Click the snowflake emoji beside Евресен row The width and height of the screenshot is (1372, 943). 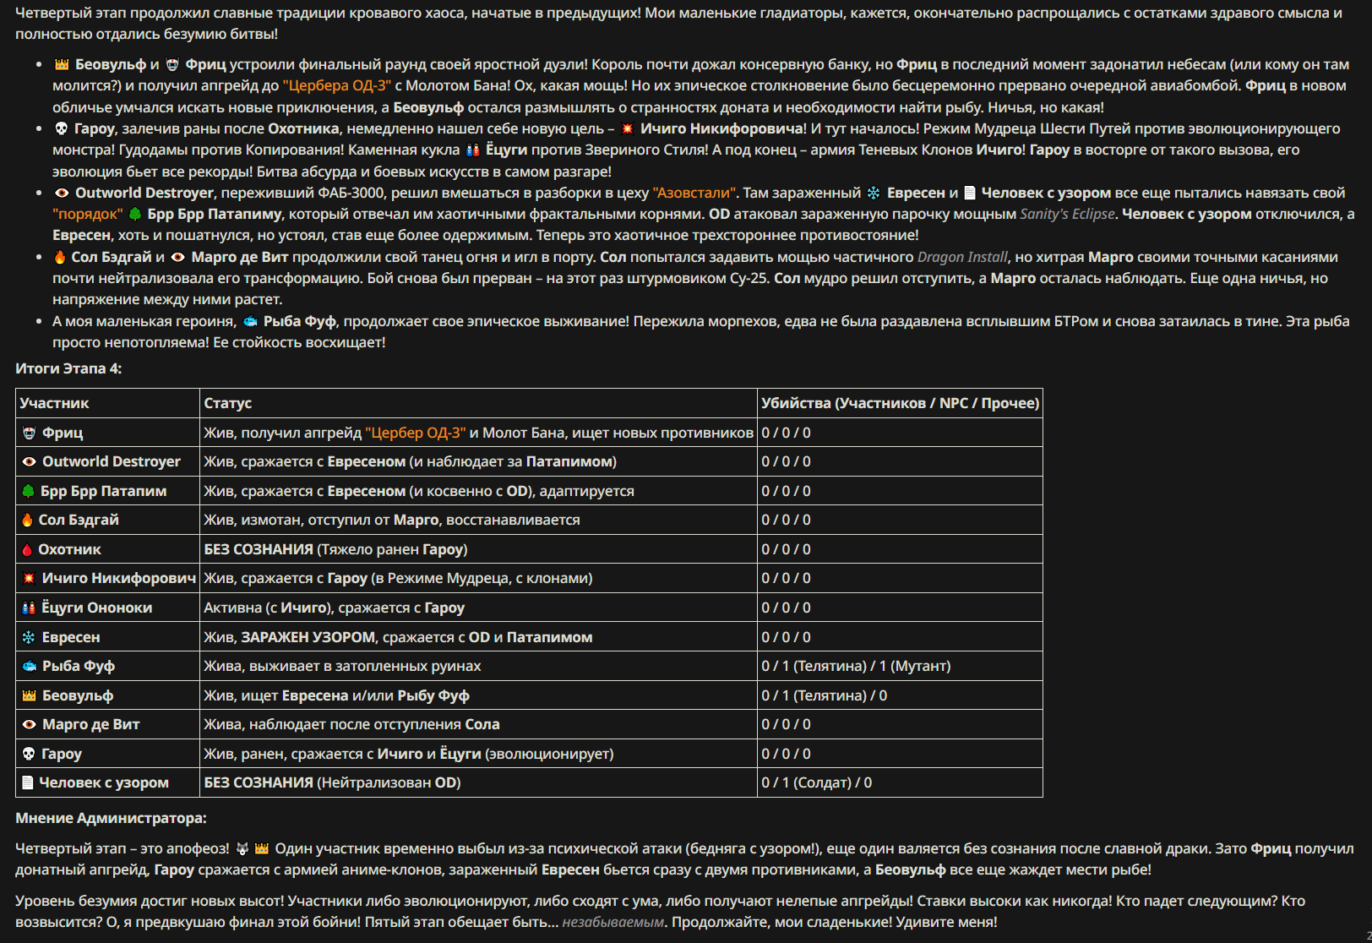tap(29, 637)
